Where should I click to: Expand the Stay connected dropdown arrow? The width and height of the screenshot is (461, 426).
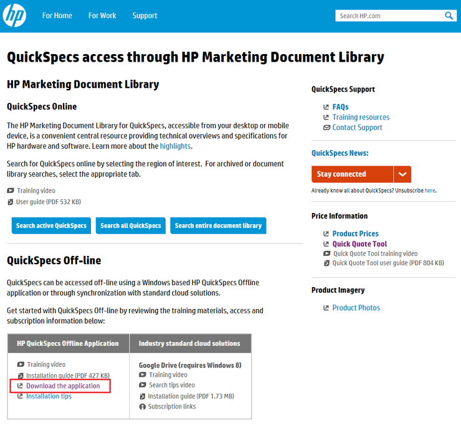point(402,174)
